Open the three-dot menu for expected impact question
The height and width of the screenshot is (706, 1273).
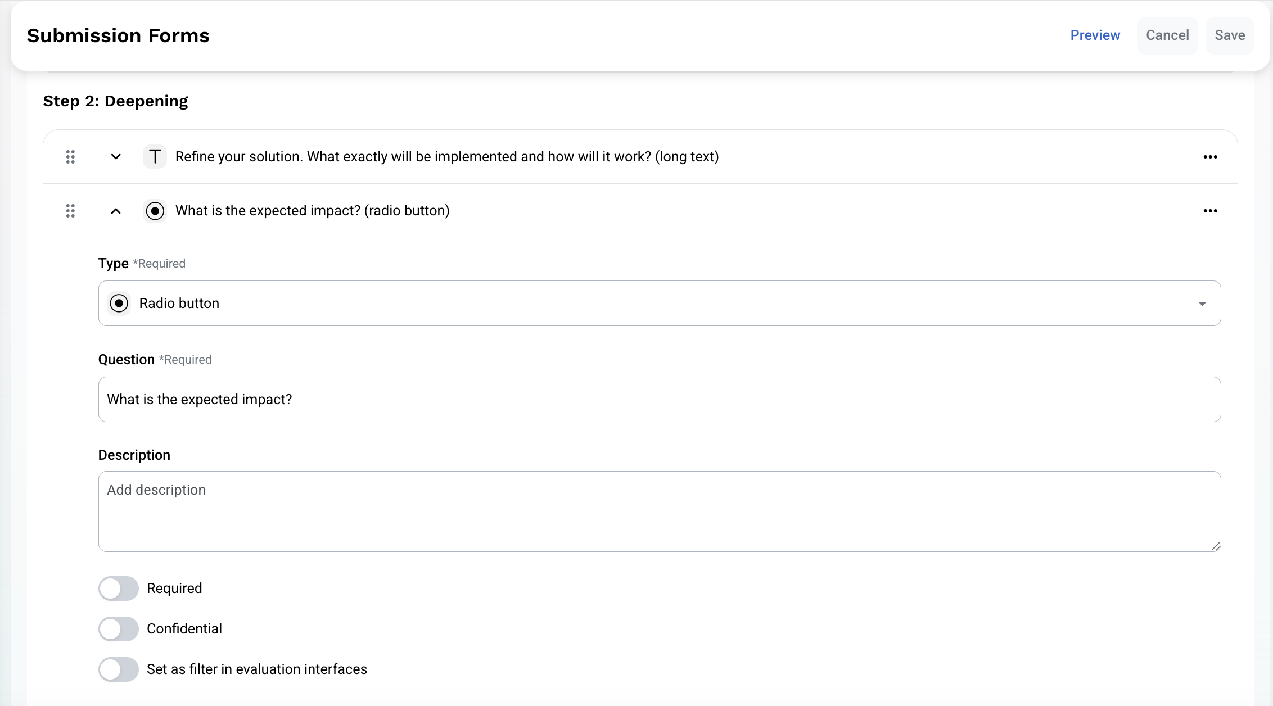pyautogui.click(x=1210, y=211)
